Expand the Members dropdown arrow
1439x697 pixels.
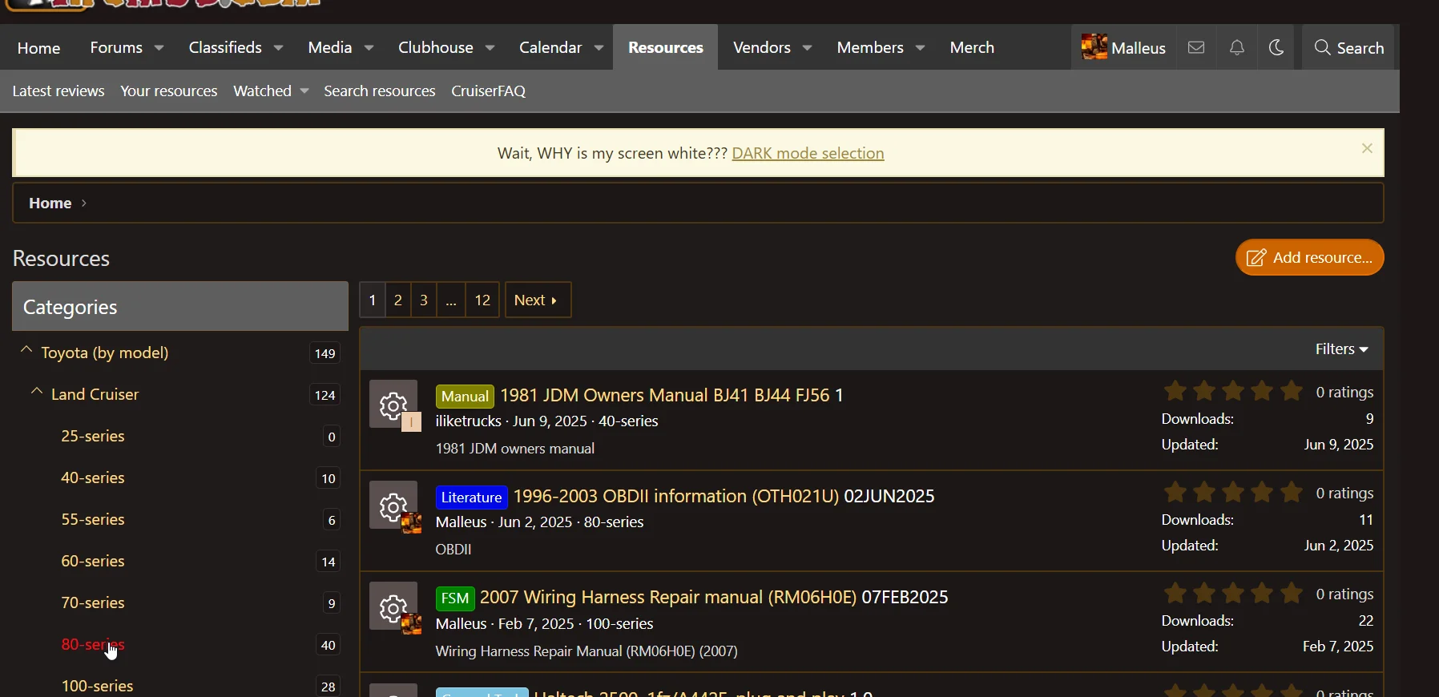[921, 49]
